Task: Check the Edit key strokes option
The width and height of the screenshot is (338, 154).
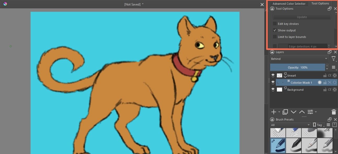Action: click(x=275, y=24)
